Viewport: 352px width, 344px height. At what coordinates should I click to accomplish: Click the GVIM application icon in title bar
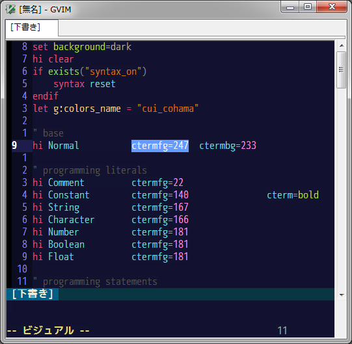coord(10,9)
